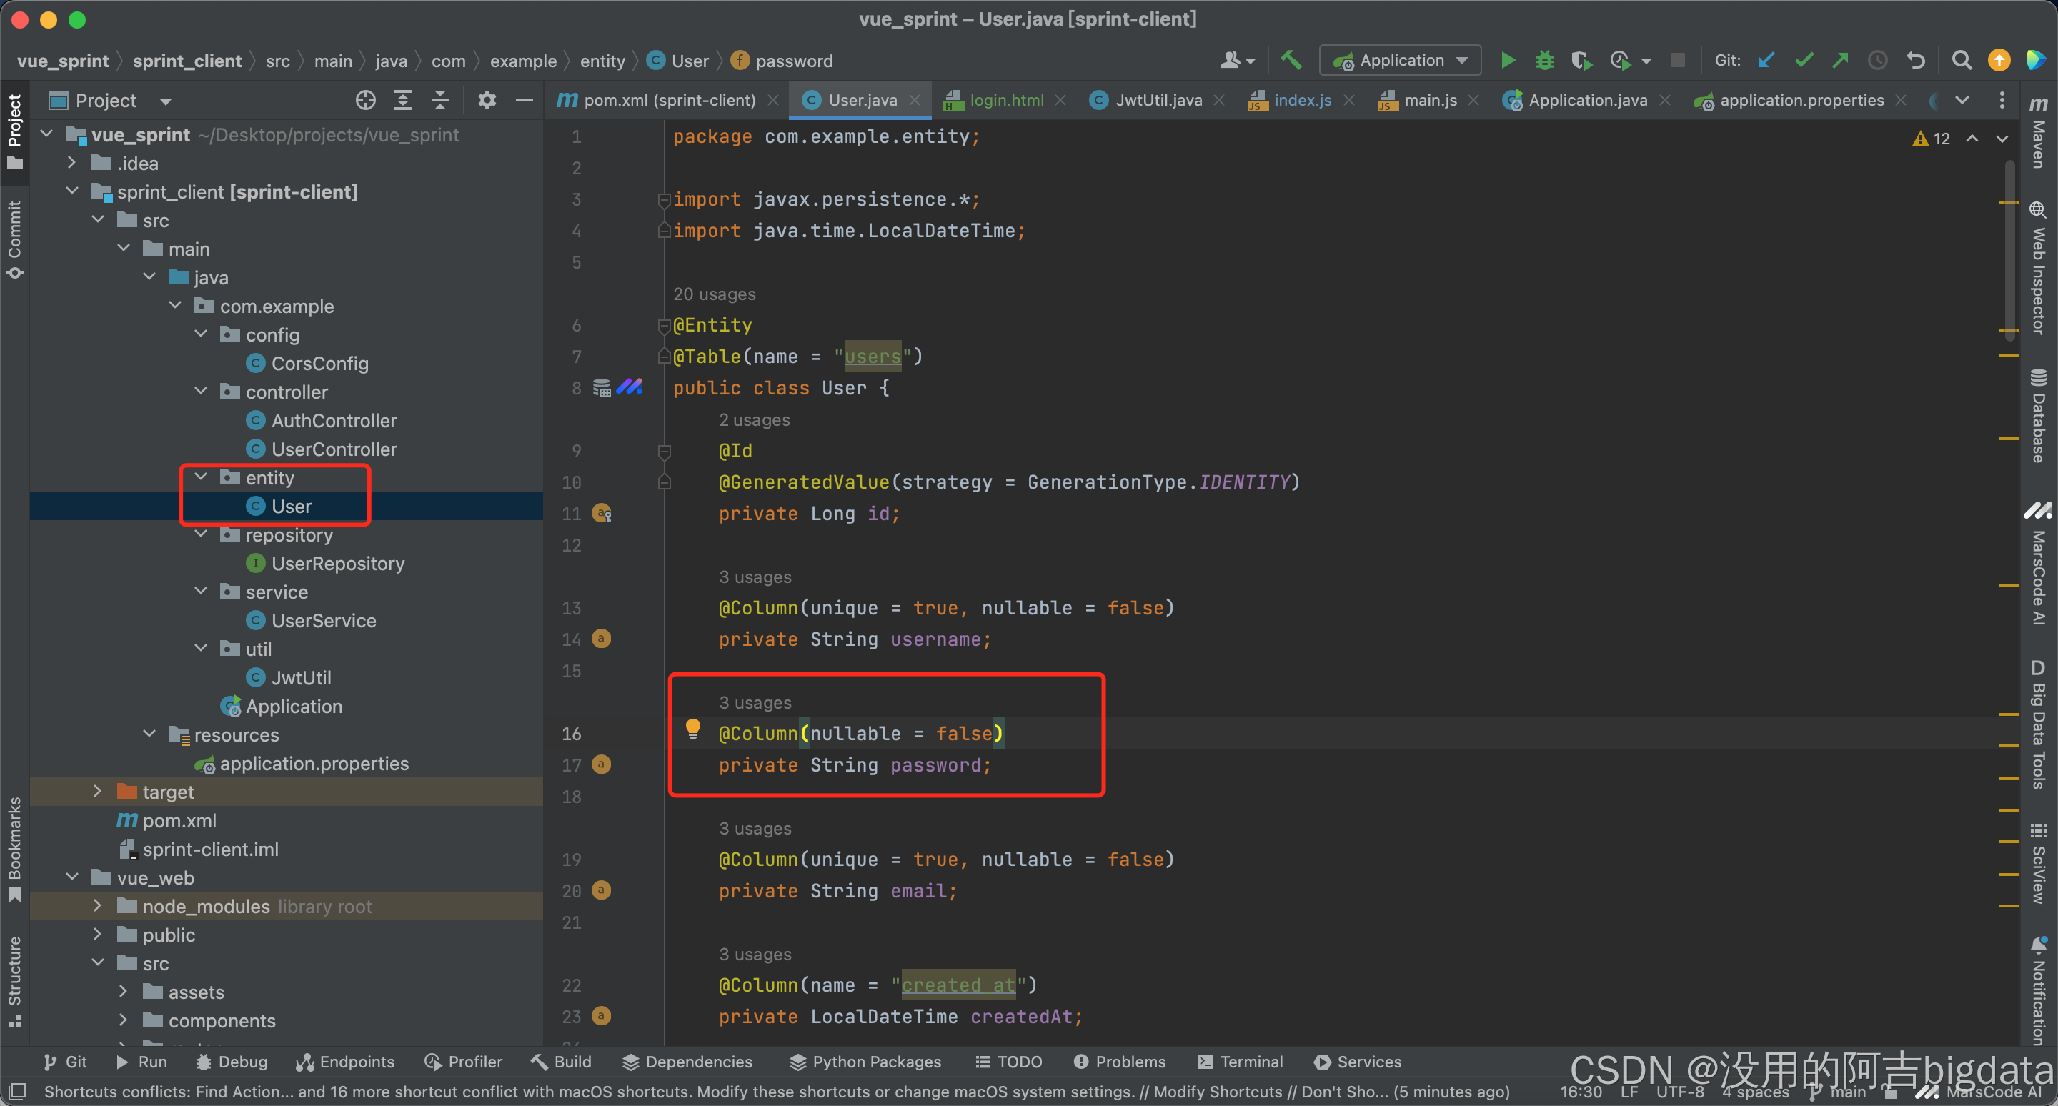The image size is (2058, 1106).
Task: Click the Build project hammer icon
Action: point(1291,61)
